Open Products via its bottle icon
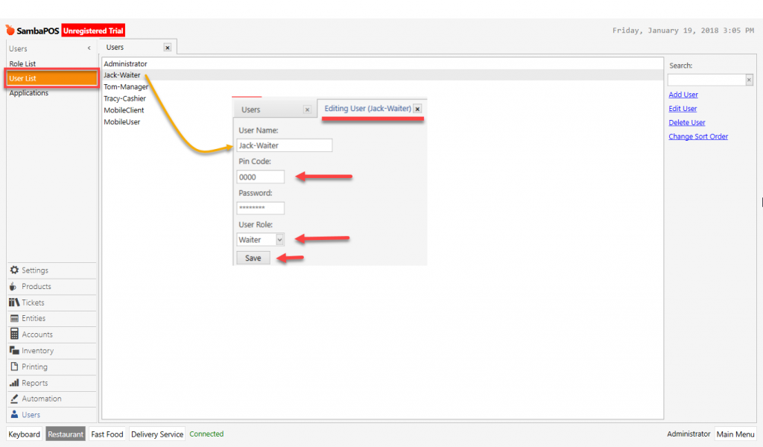The height and width of the screenshot is (447, 763). [x=13, y=287]
